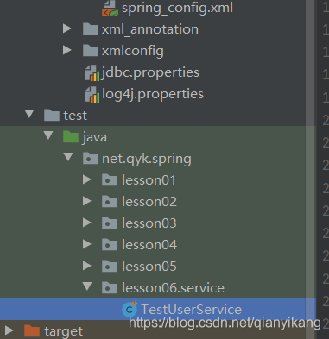Click the green java sources folder icon
329x339 pixels.
pyautogui.click(x=71, y=137)
